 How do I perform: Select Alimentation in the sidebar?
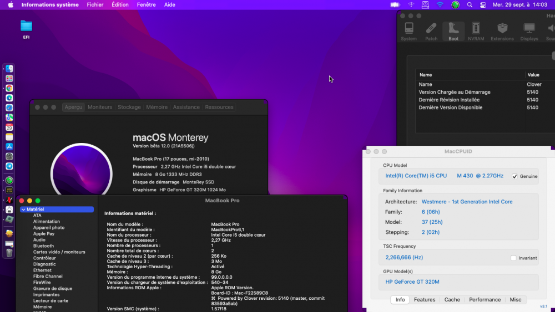(x=47, y=222)
